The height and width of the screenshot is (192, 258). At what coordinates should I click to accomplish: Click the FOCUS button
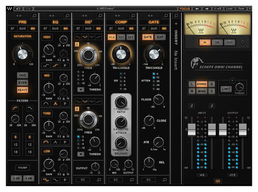185,9
